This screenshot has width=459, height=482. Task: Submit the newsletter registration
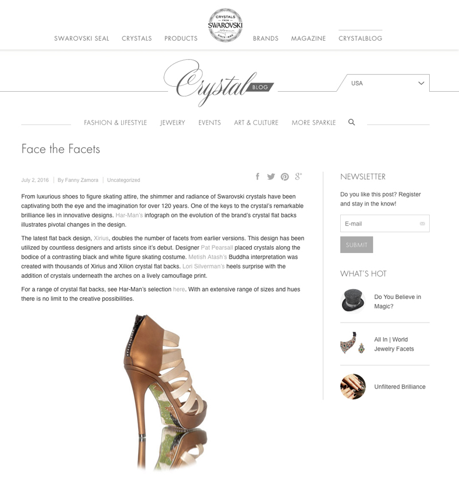357,244
